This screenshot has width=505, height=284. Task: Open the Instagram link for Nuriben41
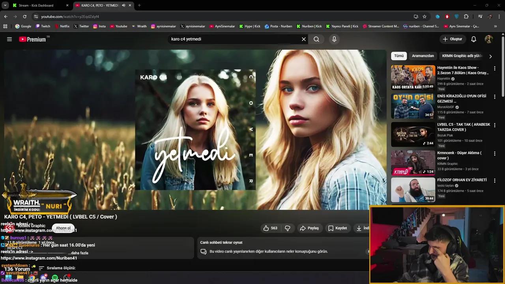[x=39, y=258]
